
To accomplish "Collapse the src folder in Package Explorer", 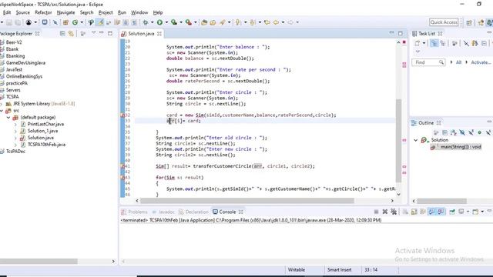I will click(x=2, y=111).
